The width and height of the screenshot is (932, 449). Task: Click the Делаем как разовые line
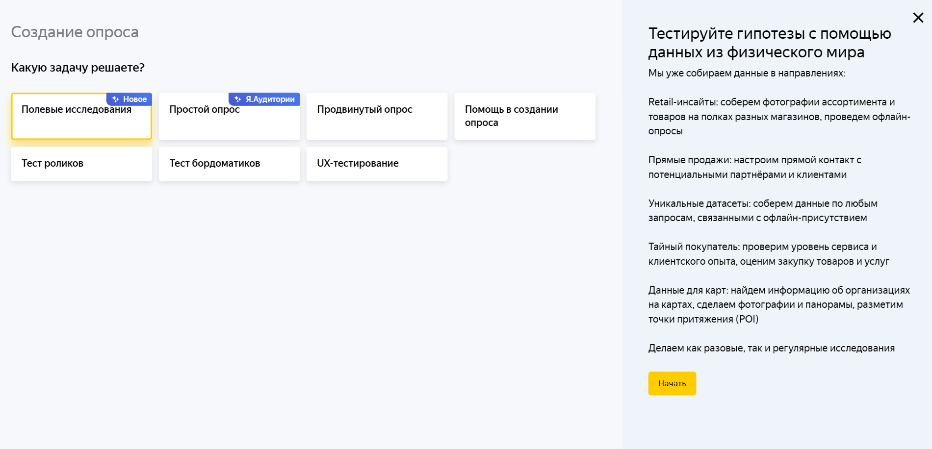[x=772, y=348]
